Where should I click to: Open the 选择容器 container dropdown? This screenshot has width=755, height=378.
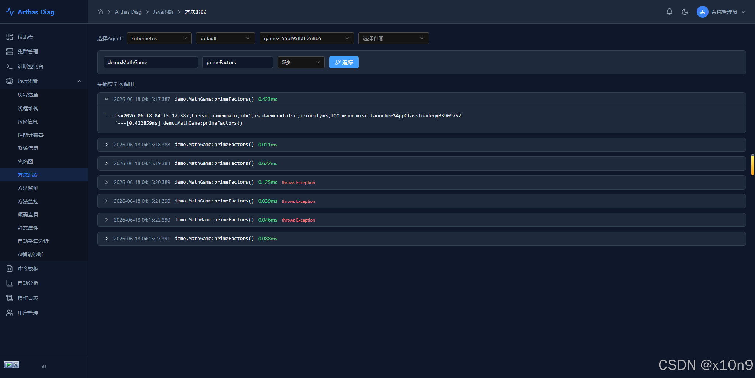[394, 38]
